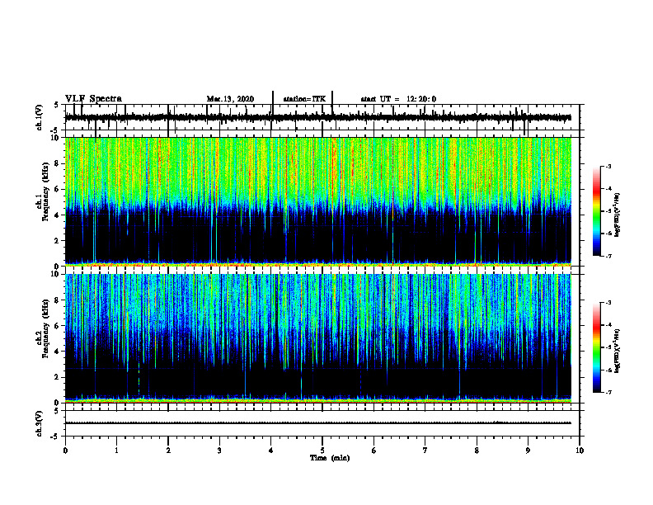Screen dimensions: 653x505
Task: Select the date text "Mar.13, 2020"
Action: pyautogui.click(x=230, y=99)
